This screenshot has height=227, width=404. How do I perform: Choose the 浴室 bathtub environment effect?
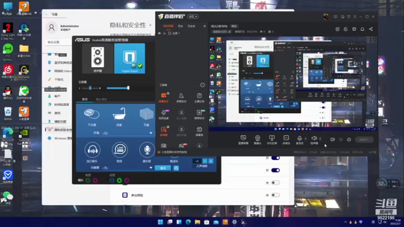tap(119, 117)
